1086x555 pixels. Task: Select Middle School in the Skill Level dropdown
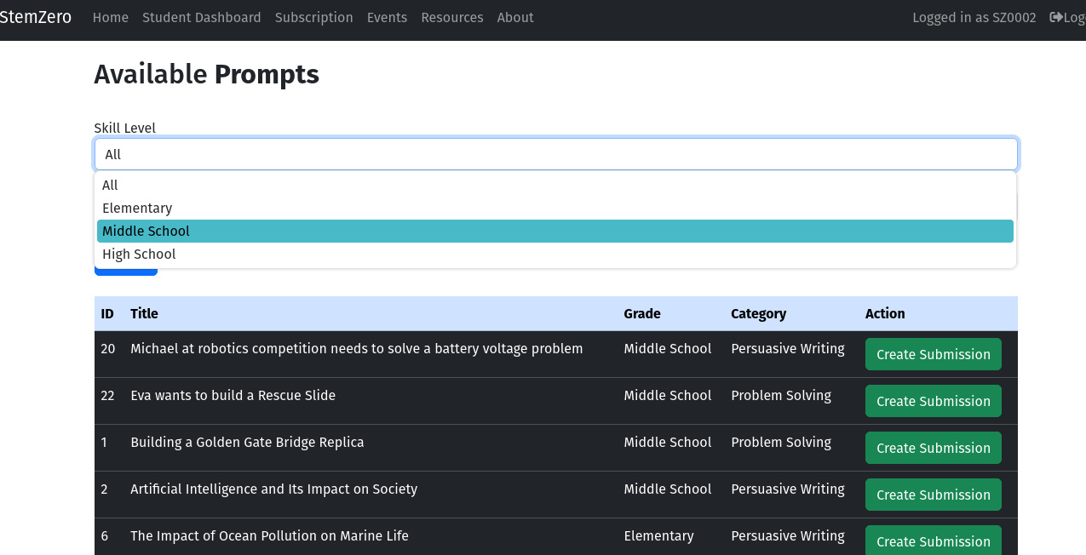pyautogui.click(x=146, y=231)
